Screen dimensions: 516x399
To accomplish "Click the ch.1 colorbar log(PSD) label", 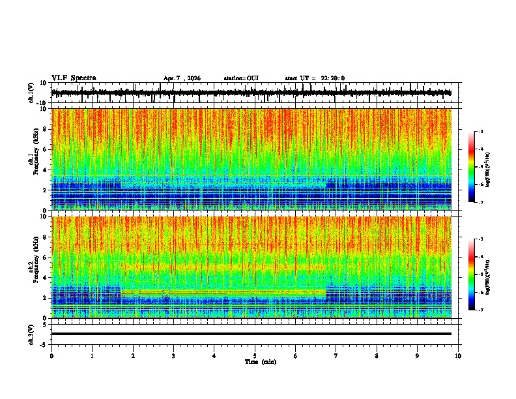I will [488, 170].
